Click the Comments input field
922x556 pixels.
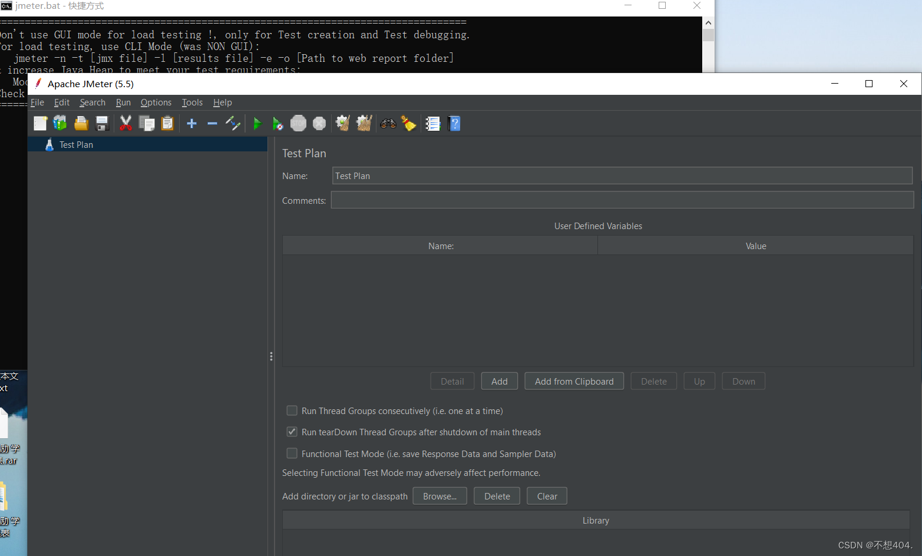pos(622,200)
